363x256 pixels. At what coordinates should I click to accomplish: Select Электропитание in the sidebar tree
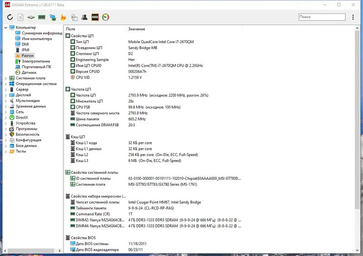[x=36, y=61]
